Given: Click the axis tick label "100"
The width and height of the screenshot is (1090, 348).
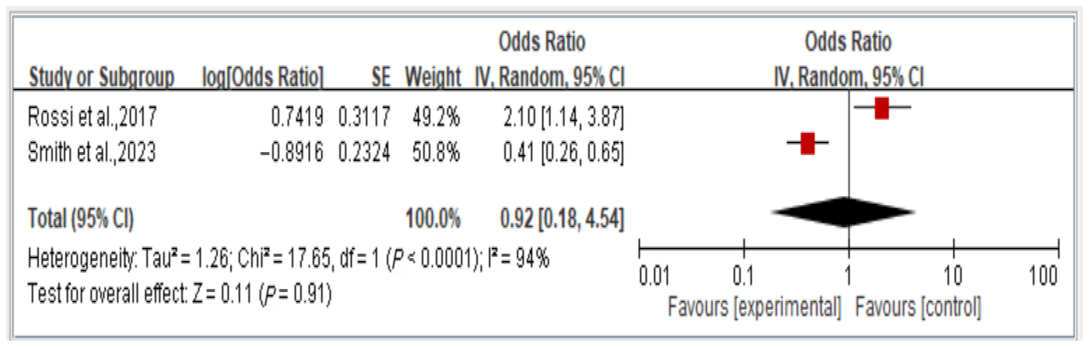Looking at the screenshot, I should [1043, 276].
